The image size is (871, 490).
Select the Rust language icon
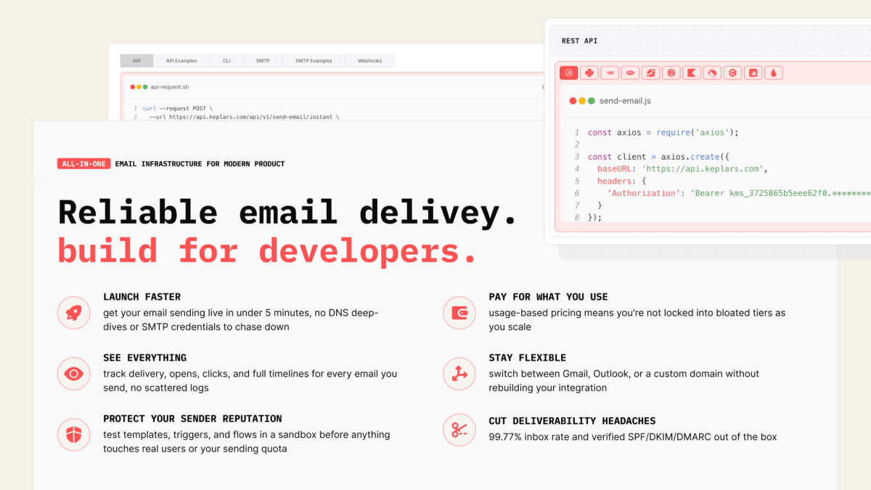pyautogui.click(x=671, y=73)
